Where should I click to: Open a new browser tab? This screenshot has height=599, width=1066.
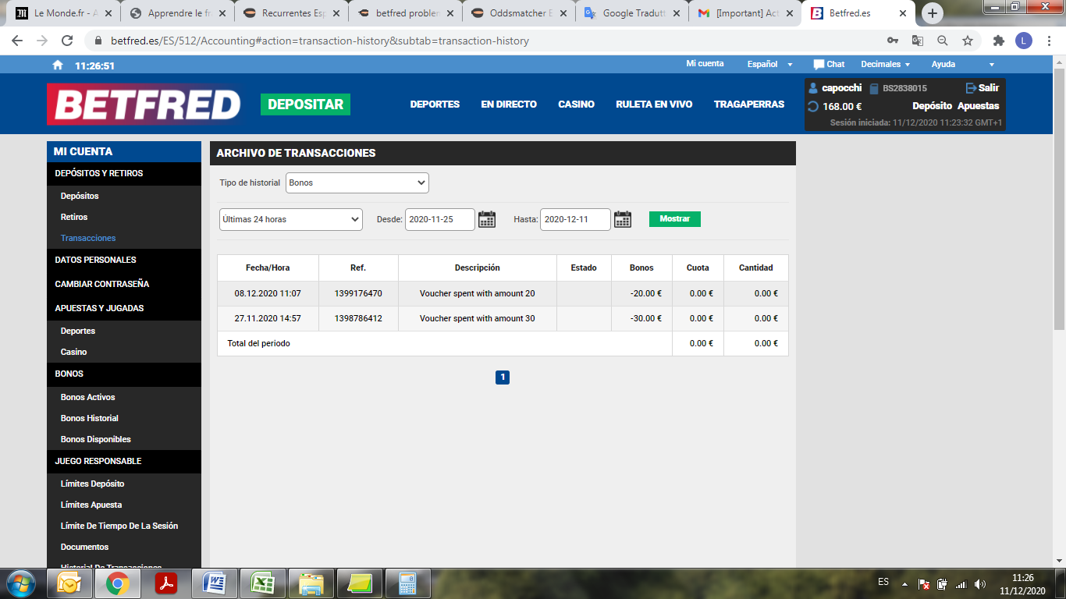coord(933,13)
